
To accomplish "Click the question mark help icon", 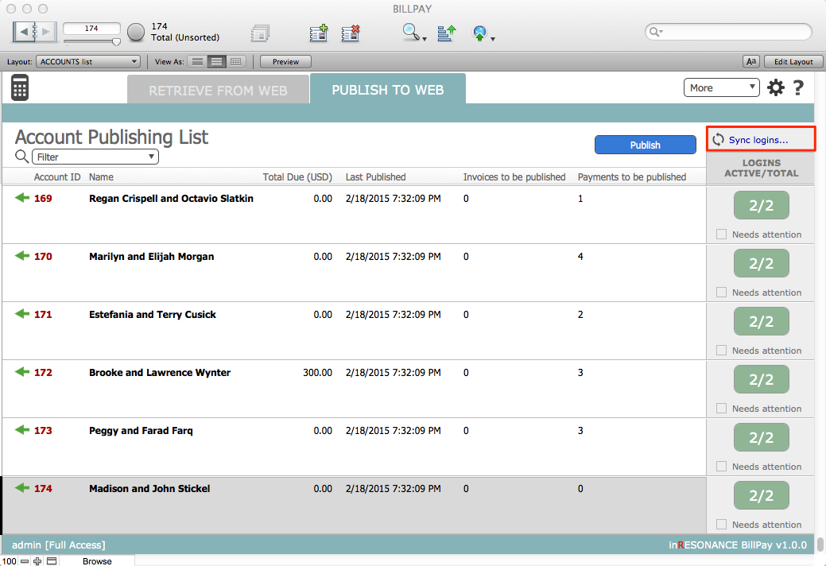I will click(x=798, y=88).
